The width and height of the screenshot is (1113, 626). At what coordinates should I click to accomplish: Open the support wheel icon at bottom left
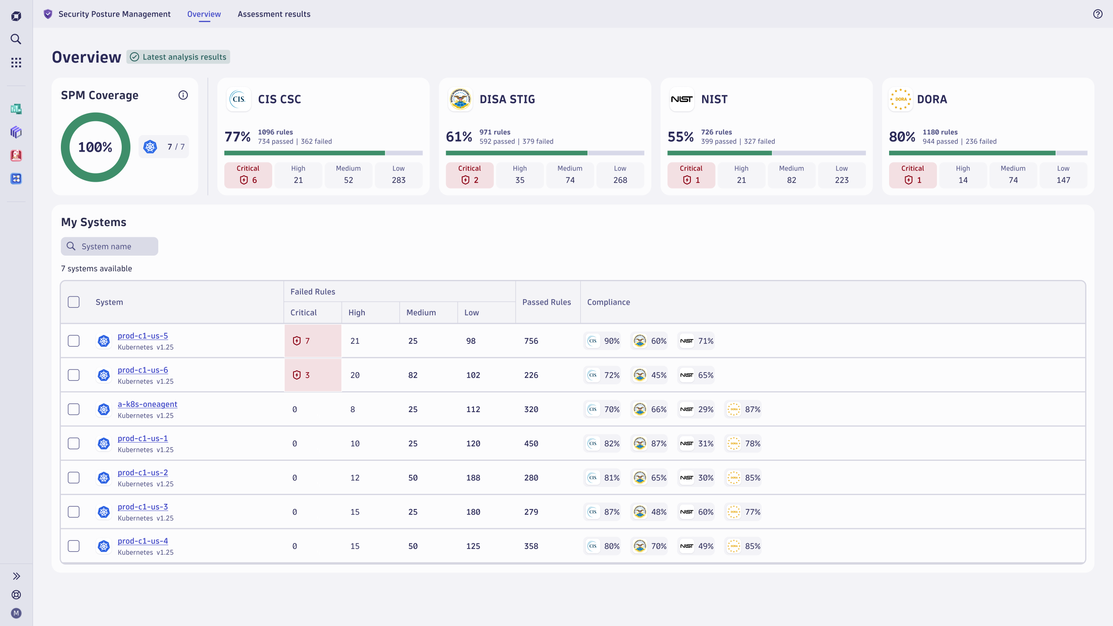(16, 594)
